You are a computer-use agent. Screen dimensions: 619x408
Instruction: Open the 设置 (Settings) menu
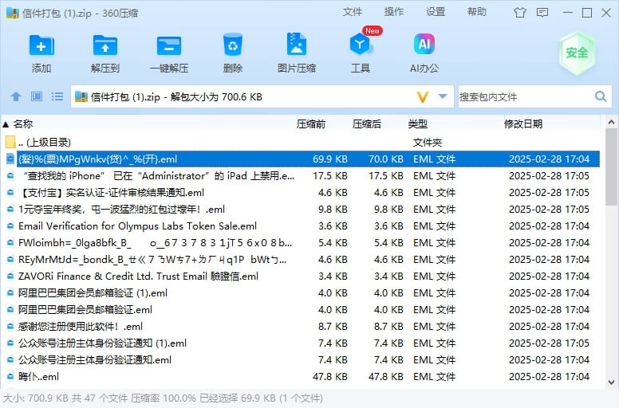point(436,12)
